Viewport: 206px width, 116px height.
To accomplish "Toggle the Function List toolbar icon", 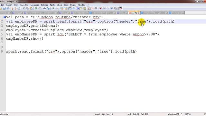I will point(89,8).
